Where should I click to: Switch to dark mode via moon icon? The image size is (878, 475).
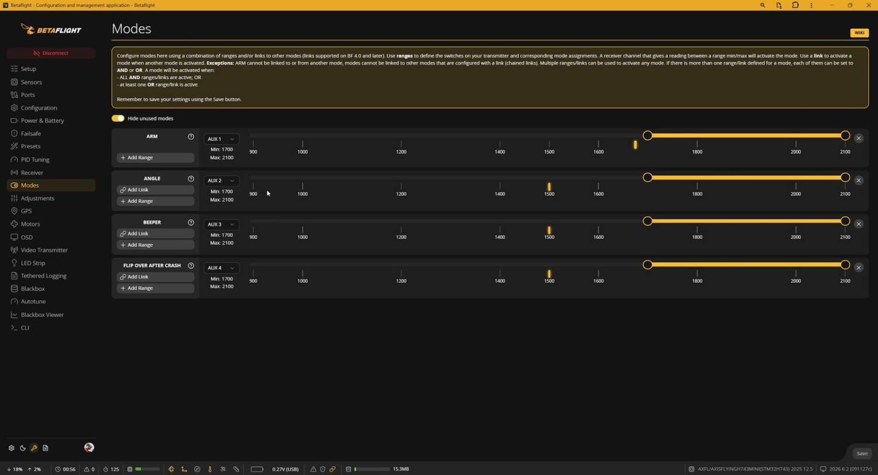[x=23, y=448]
